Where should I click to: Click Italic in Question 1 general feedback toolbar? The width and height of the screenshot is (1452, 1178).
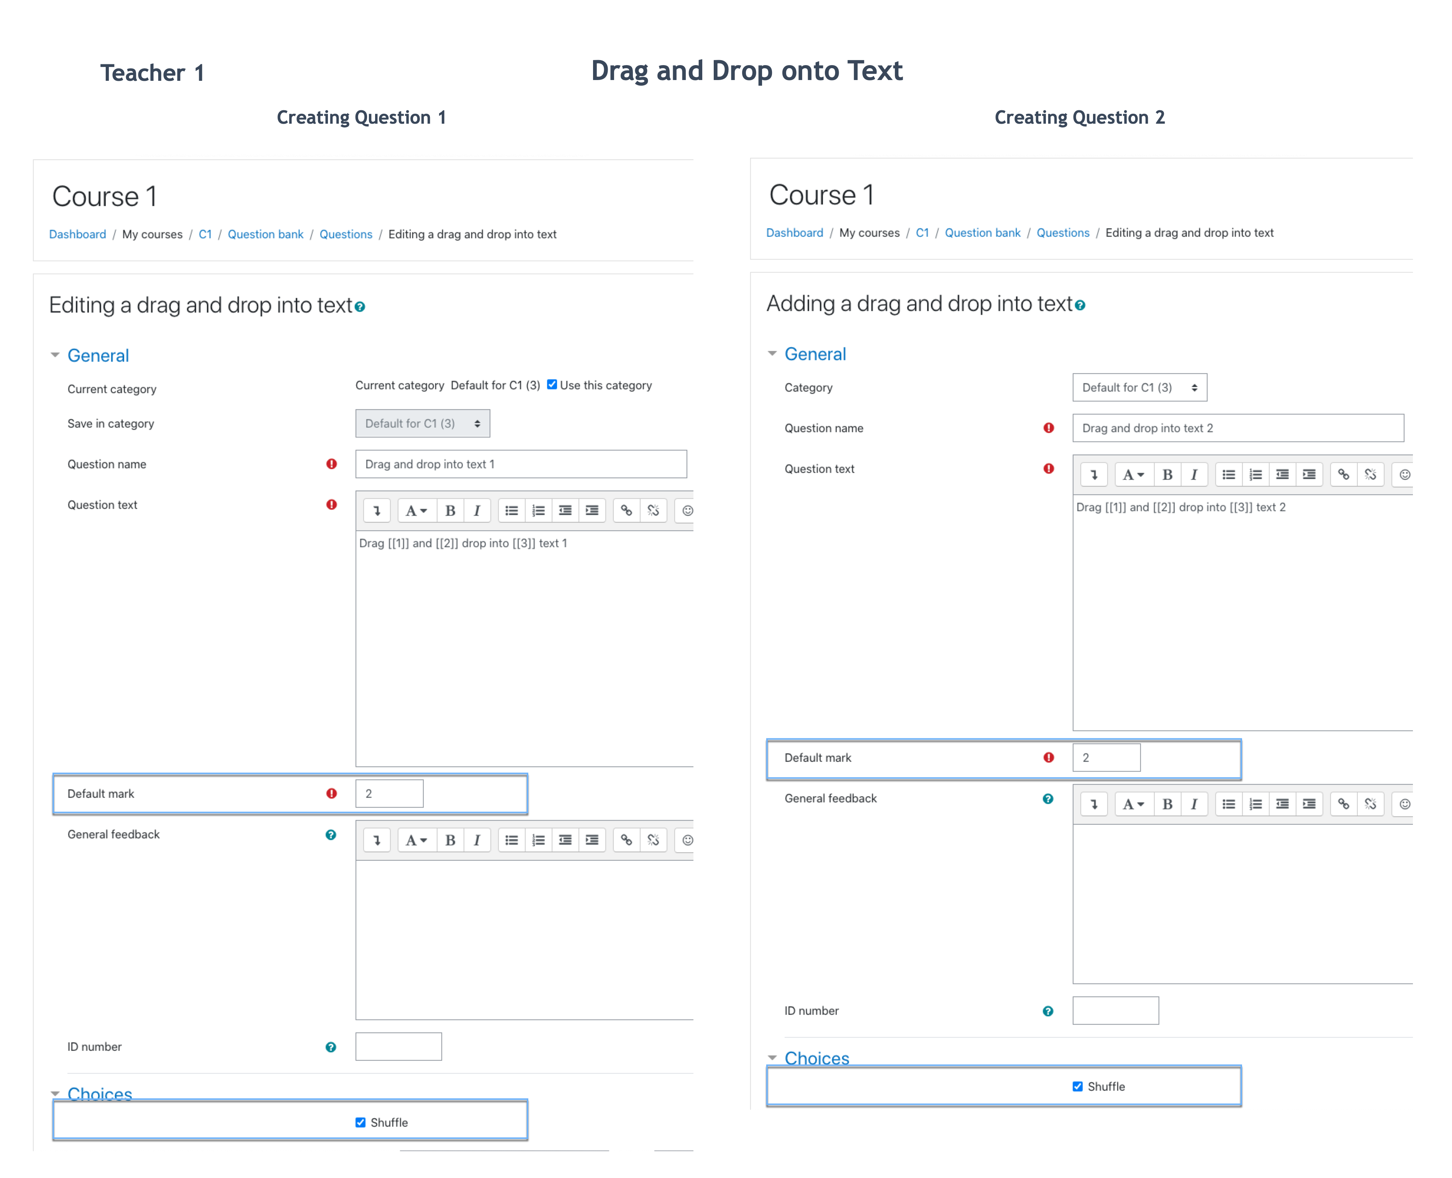[x=477, y=840]
